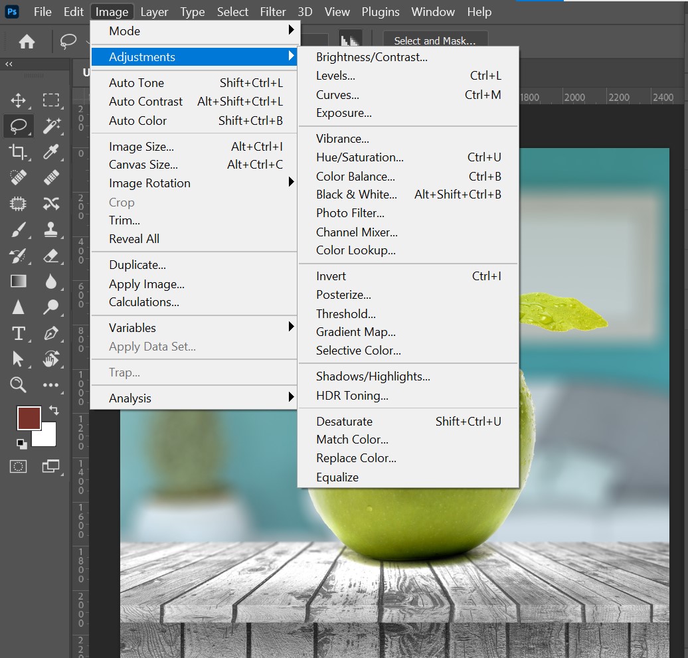The image size is (688, 658).
Task: Expand the Variables submenu
Action: pyautogui.click(x=195, y=328)
